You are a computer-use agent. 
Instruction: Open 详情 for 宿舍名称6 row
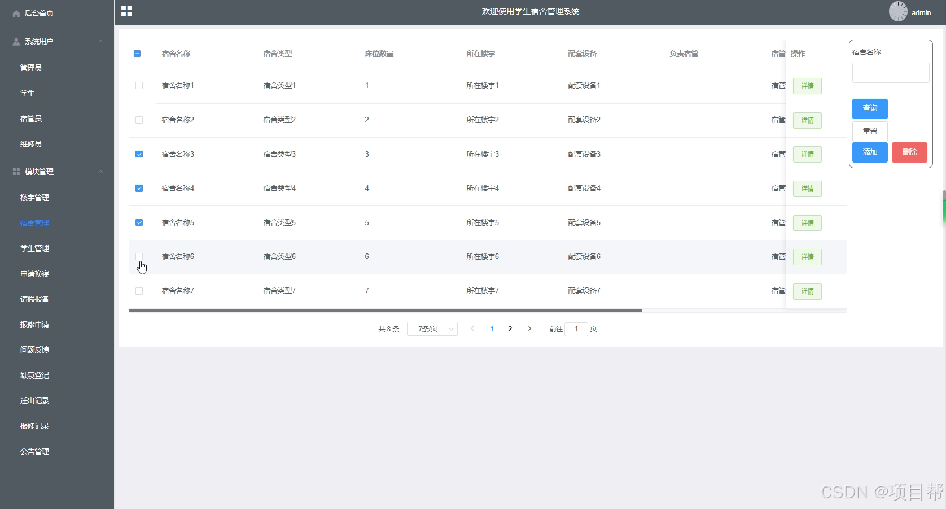807,257
